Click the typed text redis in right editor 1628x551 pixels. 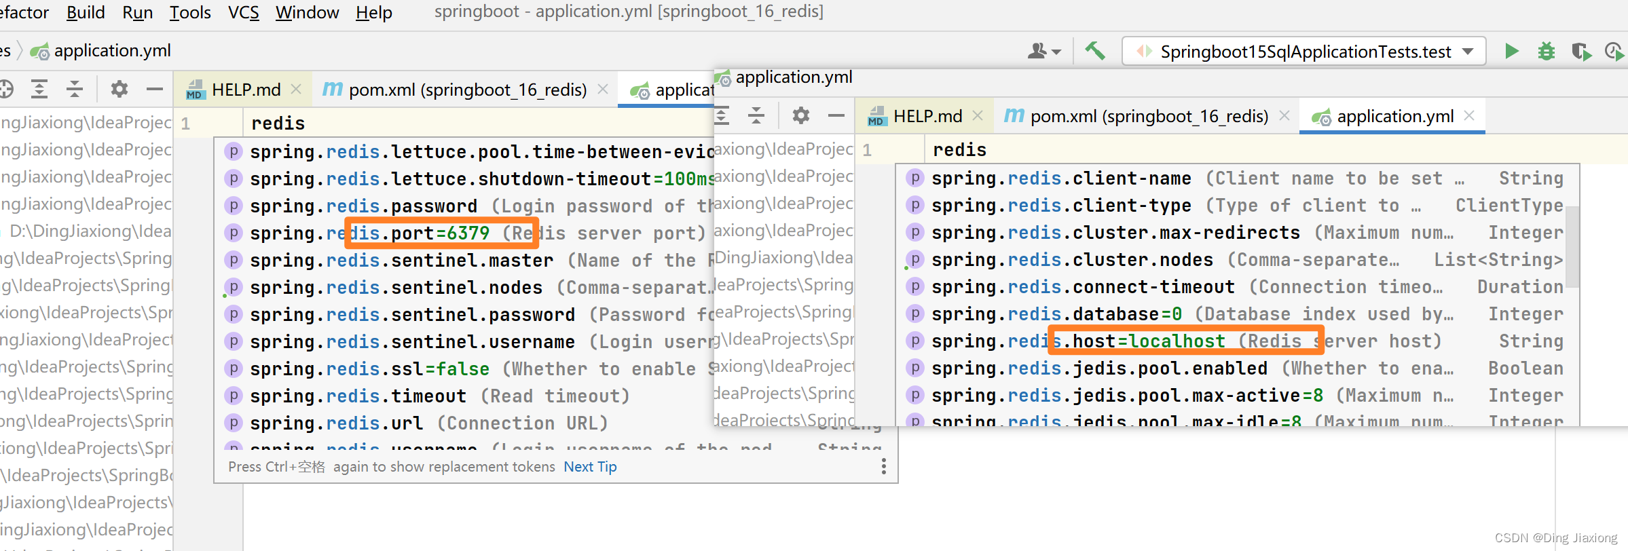[959, 150]
